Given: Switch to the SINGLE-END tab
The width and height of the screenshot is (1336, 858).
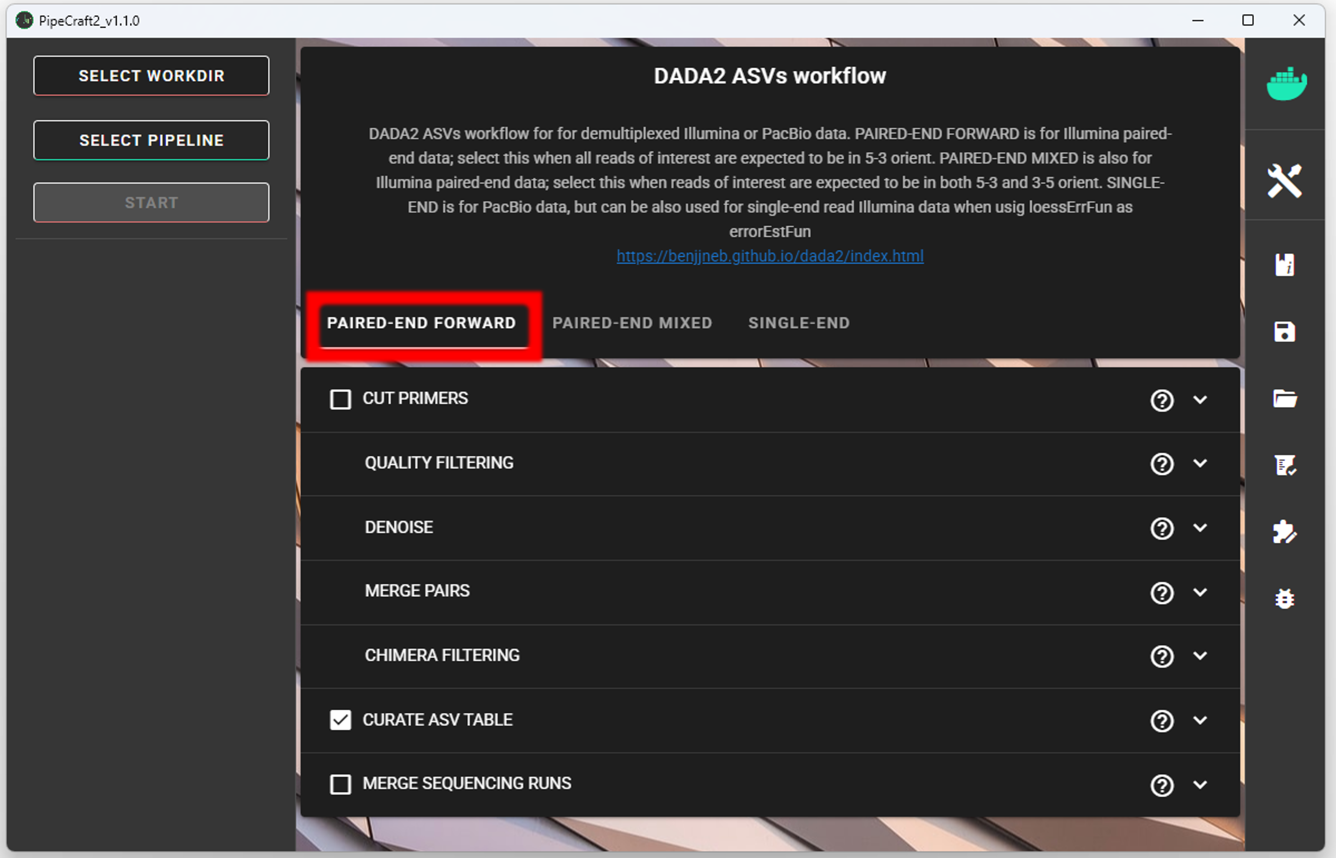Looking at the screenshot, I should pos(799,323).
